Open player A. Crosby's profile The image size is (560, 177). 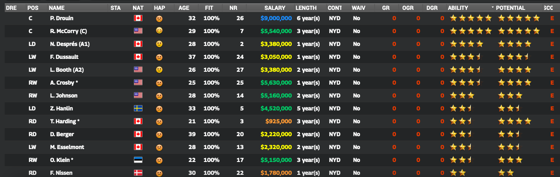pyautogui.click(x=64, y=83)
